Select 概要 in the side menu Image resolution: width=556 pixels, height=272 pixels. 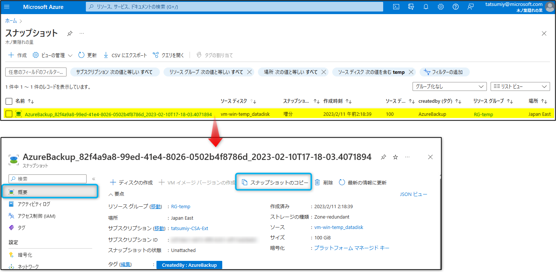click(x=50, y=192)
